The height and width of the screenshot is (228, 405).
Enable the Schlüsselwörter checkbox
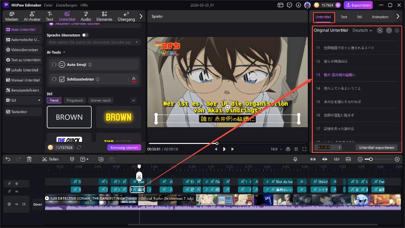[55, 79]
